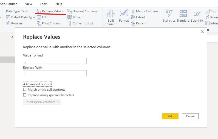Expand the Scientific dropdown arrow

(x=197, y=24)
